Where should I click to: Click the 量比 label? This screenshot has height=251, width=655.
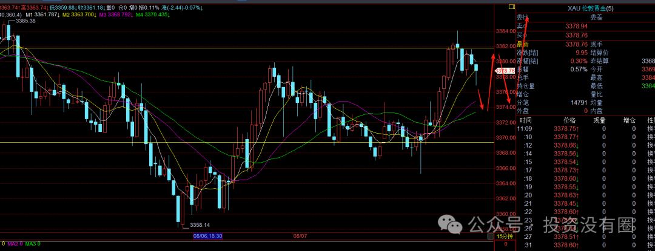[596, 94]
